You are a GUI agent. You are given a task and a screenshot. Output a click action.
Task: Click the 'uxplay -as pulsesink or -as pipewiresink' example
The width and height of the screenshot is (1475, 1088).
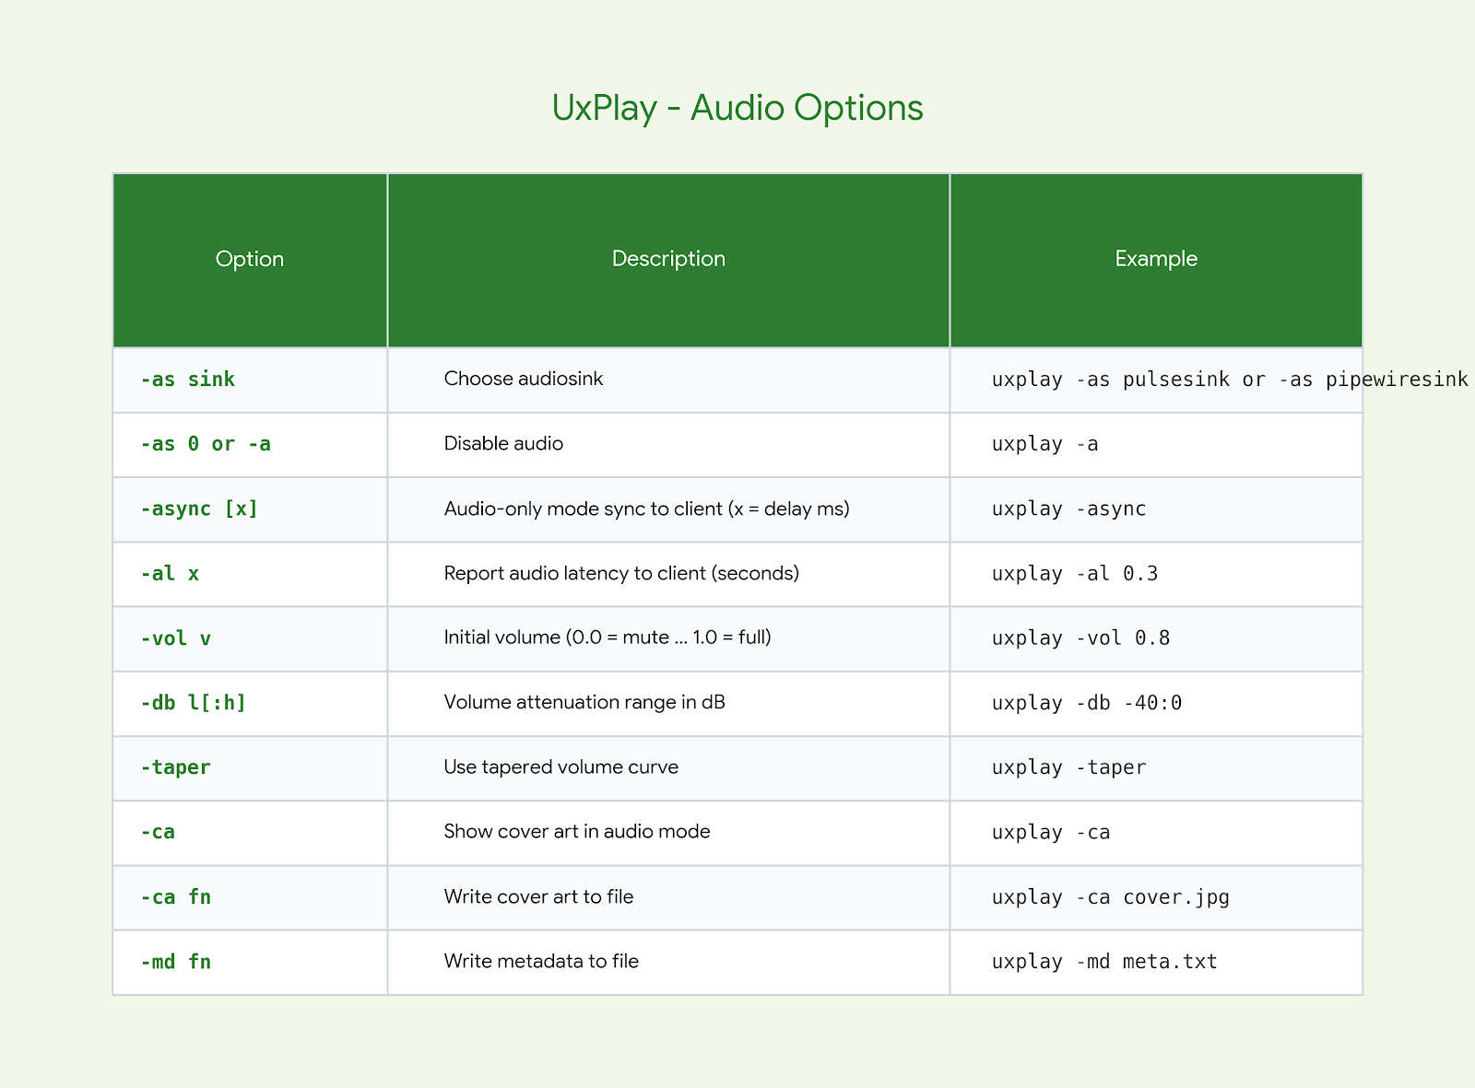pyautogui.click(x=1230, y=380)
